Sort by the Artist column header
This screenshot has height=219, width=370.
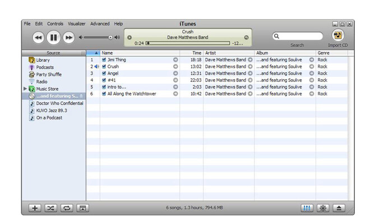[x=229, y=53]
